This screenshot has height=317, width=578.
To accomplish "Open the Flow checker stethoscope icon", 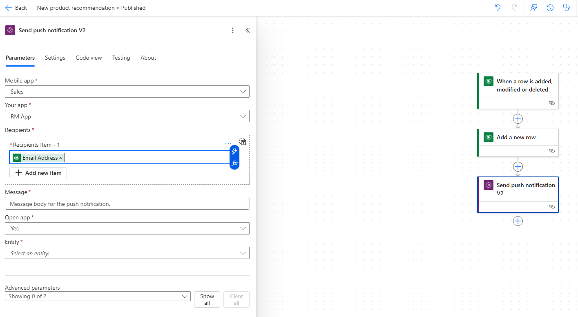I will pyautogui.click(x=567, y=7).
